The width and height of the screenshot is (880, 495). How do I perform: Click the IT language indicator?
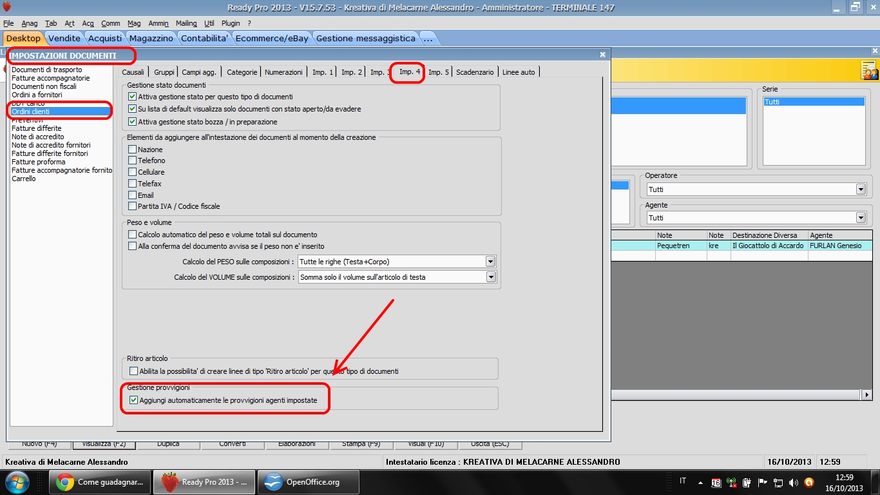(x=683, y=481)
